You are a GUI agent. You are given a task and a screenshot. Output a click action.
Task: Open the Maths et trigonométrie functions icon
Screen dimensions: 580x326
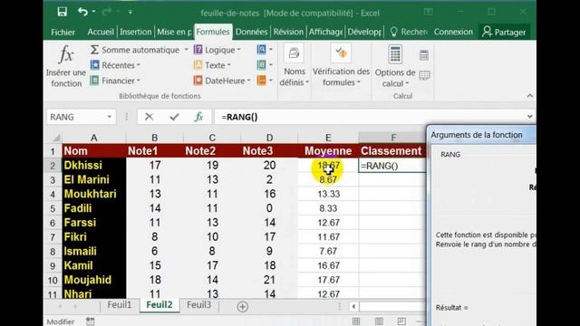(x=265, y=65)
